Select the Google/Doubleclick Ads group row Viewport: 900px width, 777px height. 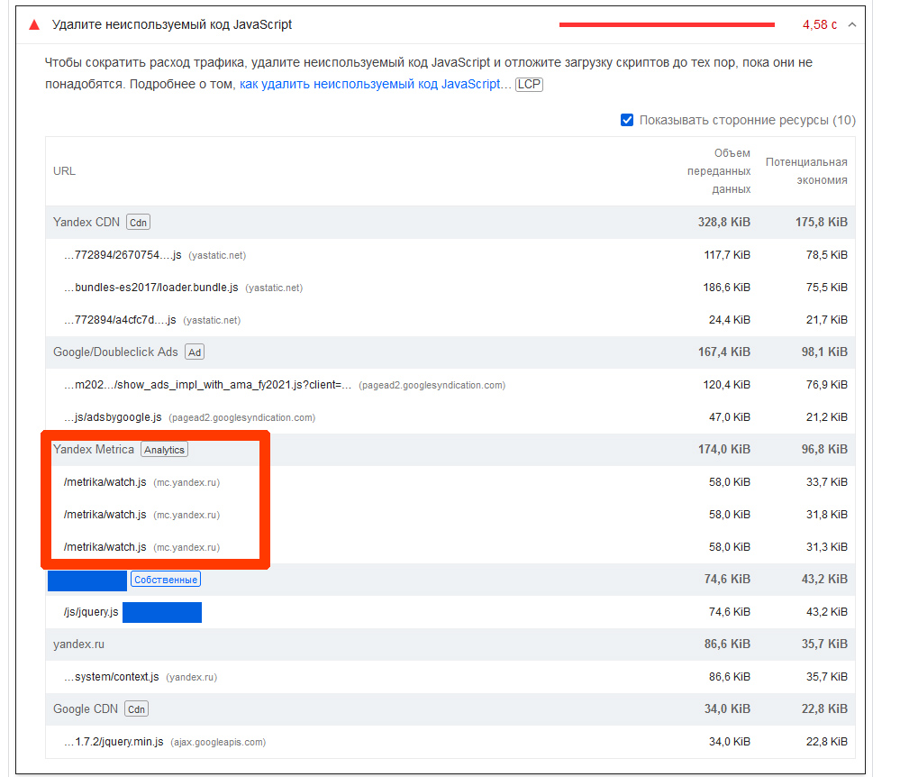[x=450, y=352]
